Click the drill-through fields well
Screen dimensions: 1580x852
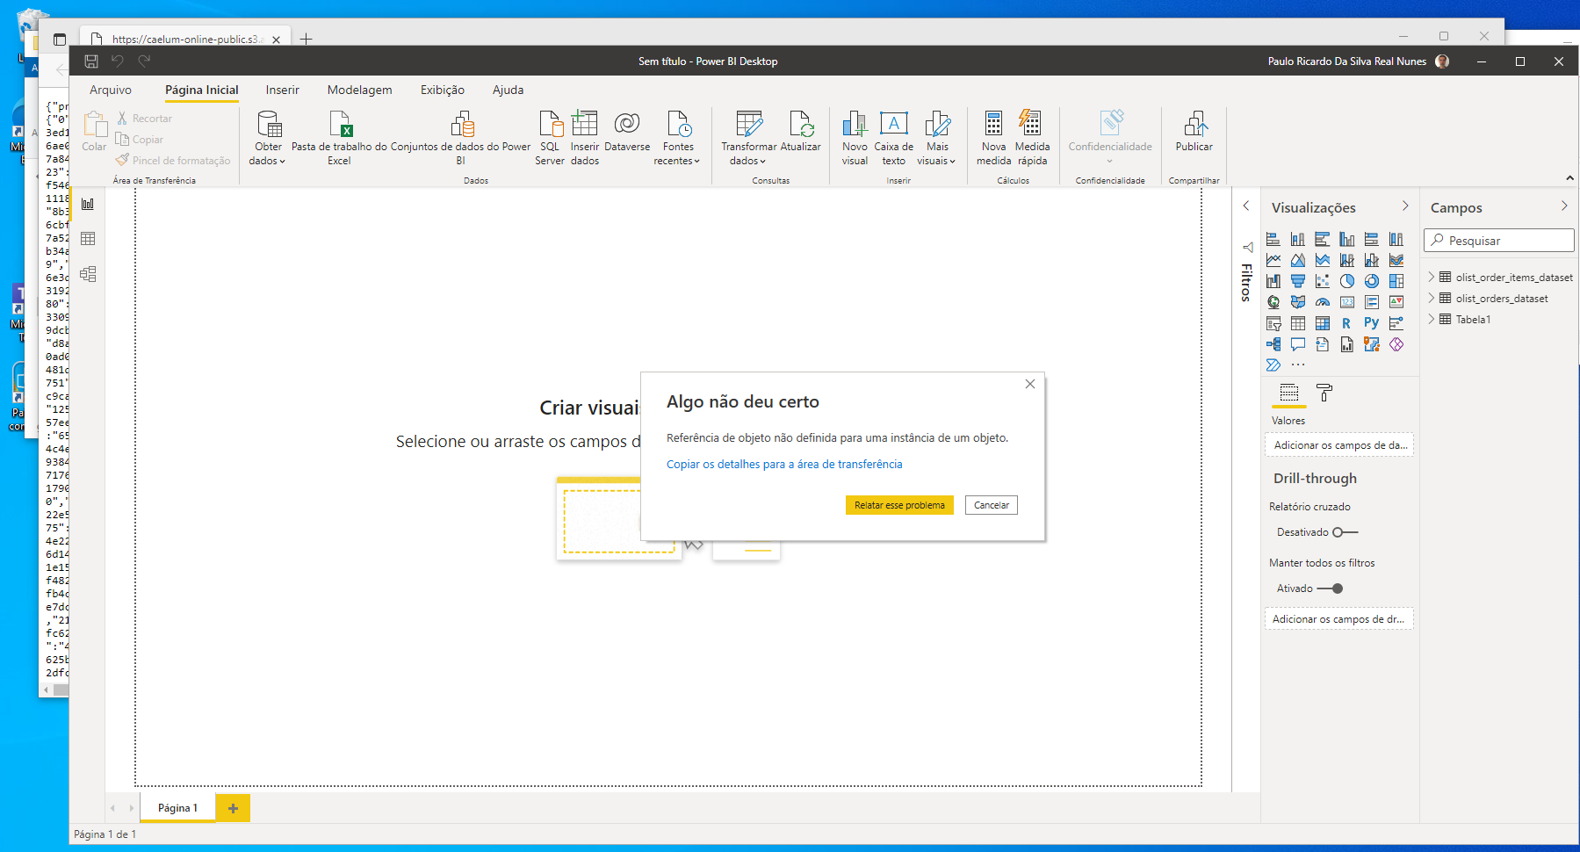click(1339, 619)
